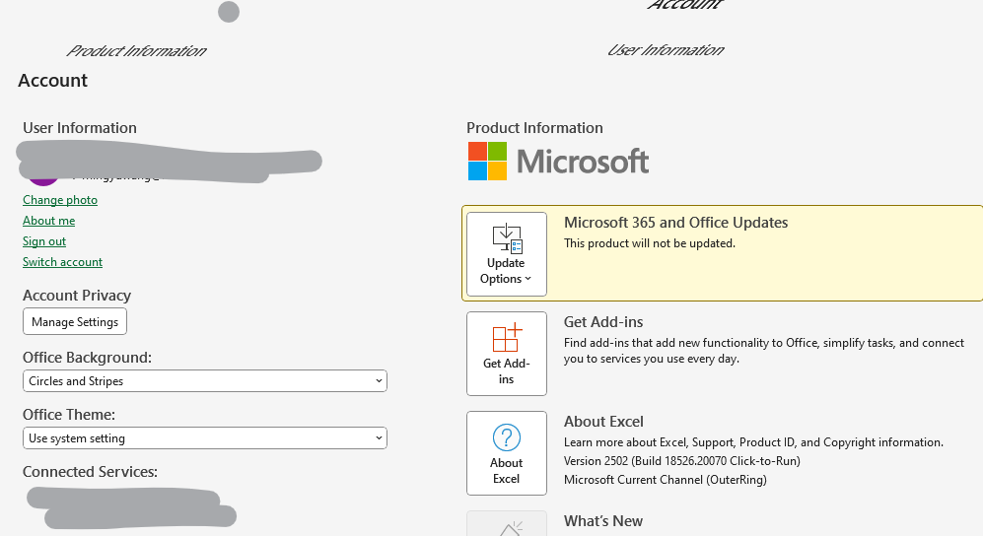Click the About Excel heading text
Image resolution: width=983 pixels, height=536 pixels.
click(603, 422)
